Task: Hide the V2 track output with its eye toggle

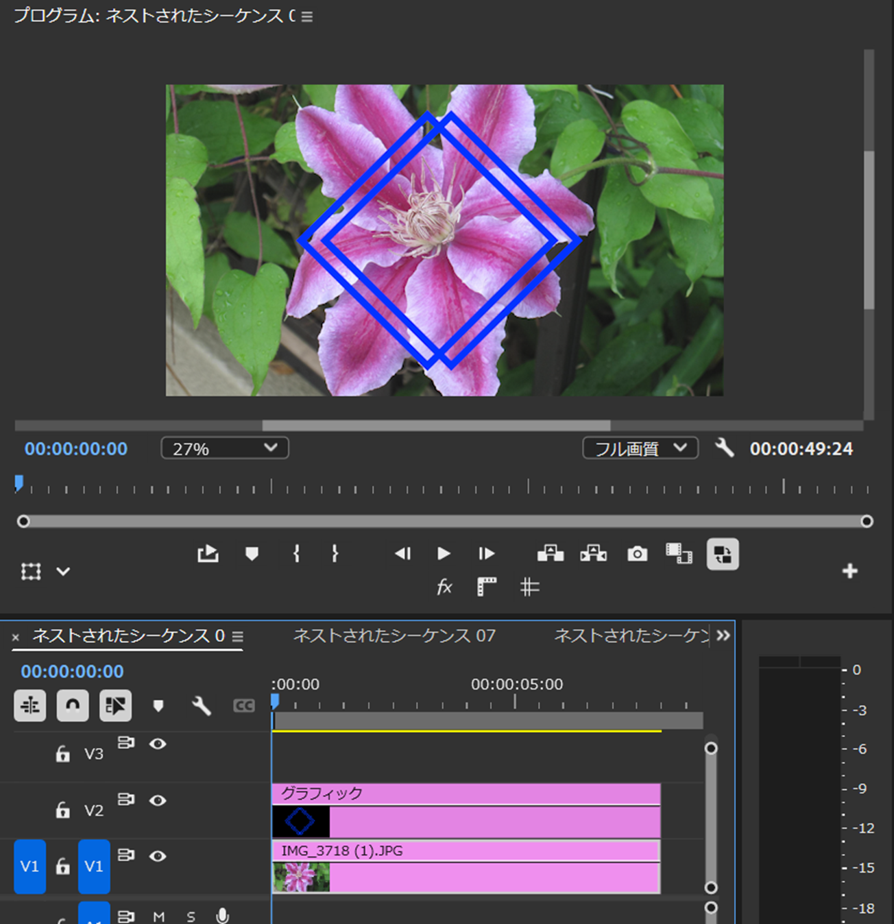Action: click(158, 800)
